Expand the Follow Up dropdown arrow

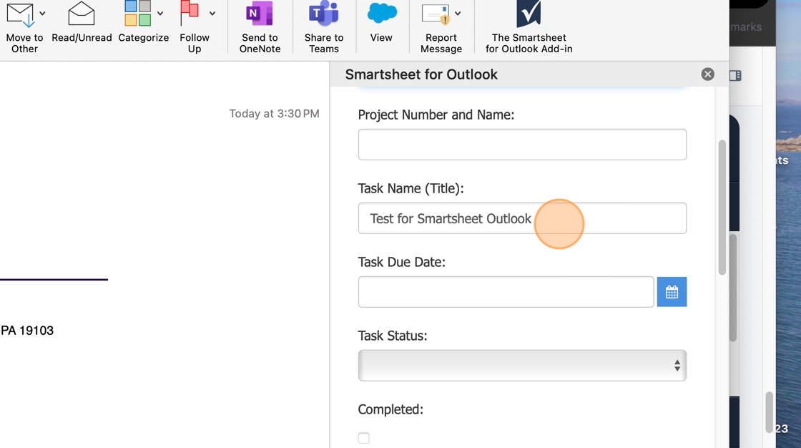point(212,14)
